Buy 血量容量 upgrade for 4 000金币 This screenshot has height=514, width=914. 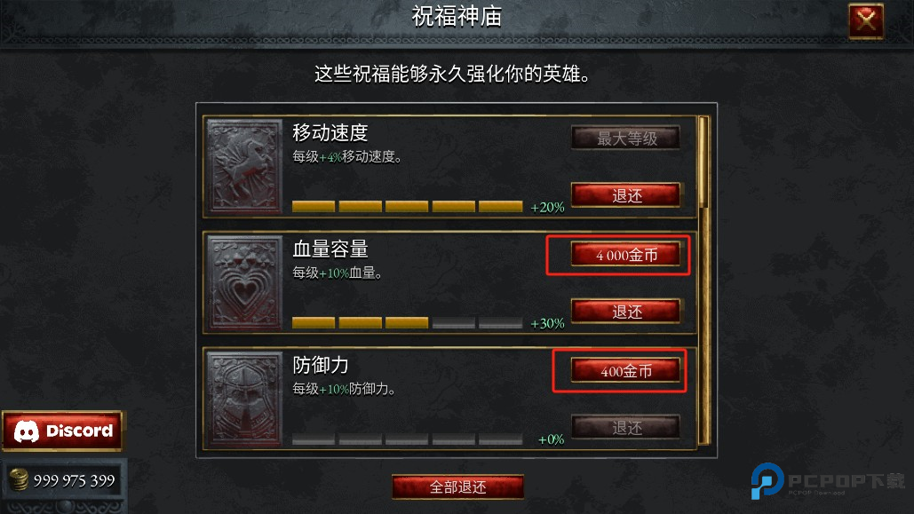(626, 255)
